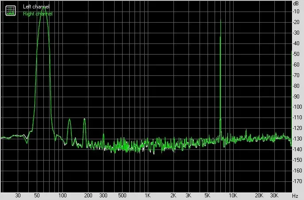The width and height of the screenshot is (304, 200).
Task: Click the -120 dB scale value
Action: click(297, 128)
